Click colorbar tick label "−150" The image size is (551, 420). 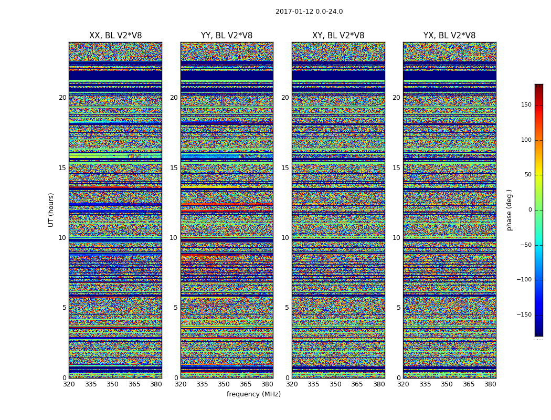(524, 314)
